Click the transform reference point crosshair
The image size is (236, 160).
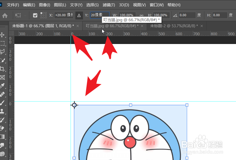click(74, 105)
